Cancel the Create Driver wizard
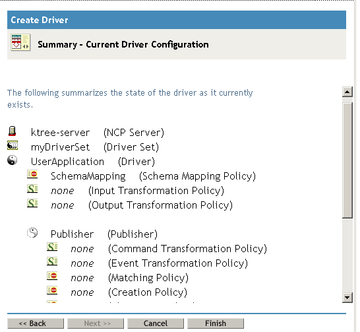The image size is (360, 332). (156, 323)
